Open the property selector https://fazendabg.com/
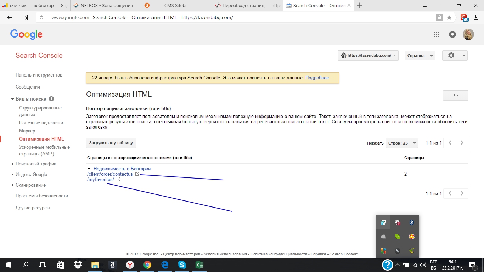Viewport: 484px width, 272px height. pos(368,55)
